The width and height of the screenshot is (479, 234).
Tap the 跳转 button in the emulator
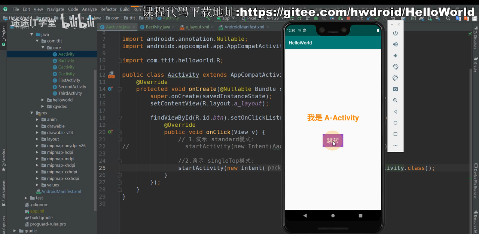[x=333, y=141]
